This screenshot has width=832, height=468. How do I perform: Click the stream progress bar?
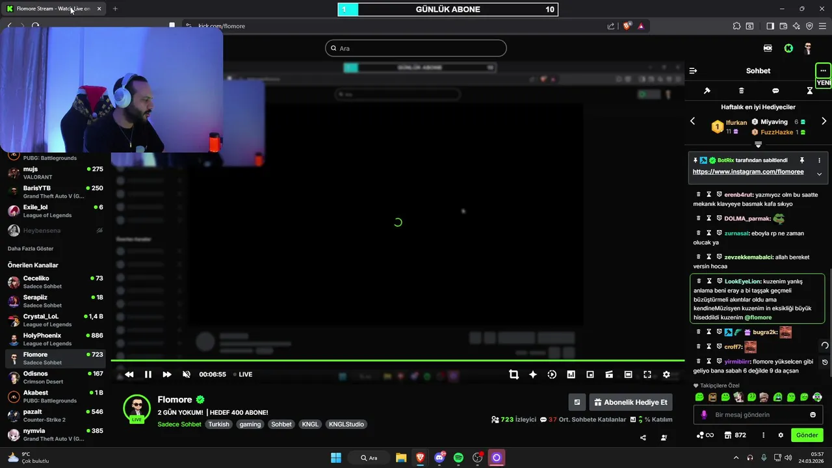[x=398, y=360]
